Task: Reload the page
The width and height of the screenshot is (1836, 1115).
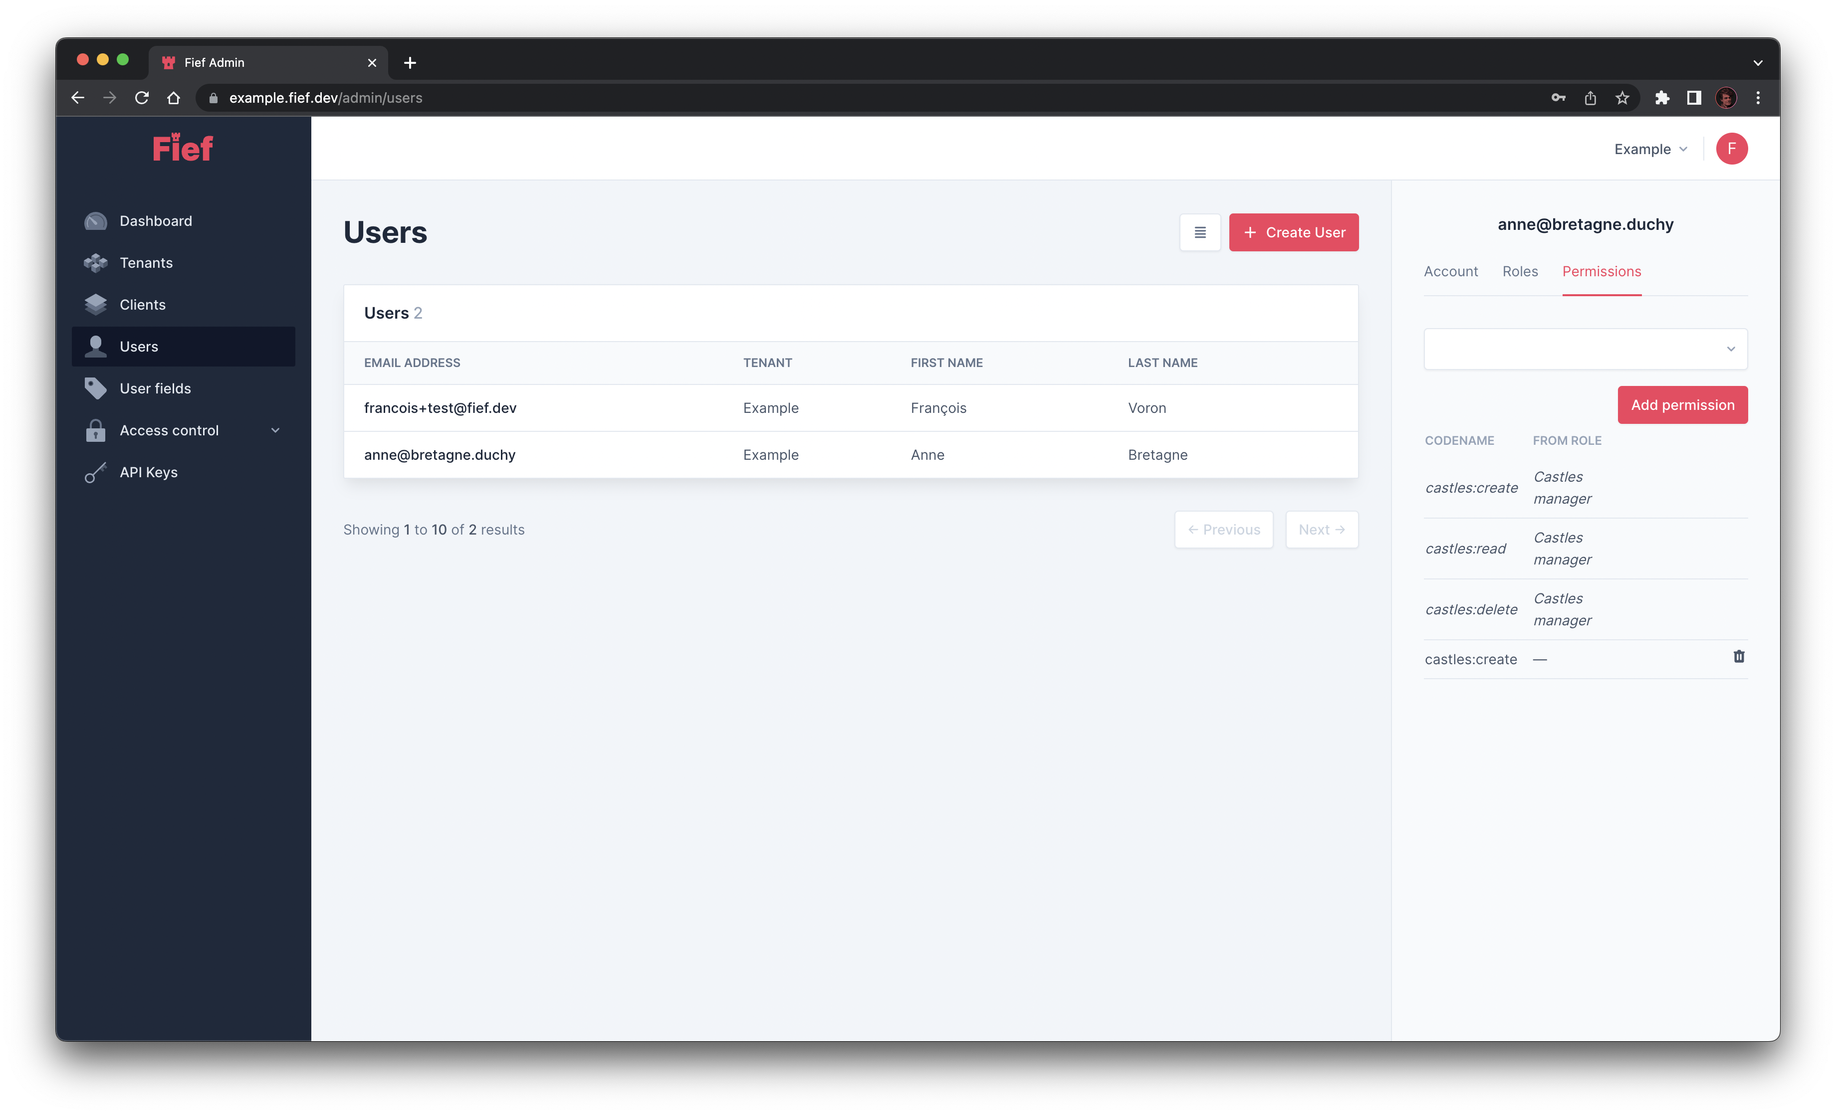Action: 142,98
